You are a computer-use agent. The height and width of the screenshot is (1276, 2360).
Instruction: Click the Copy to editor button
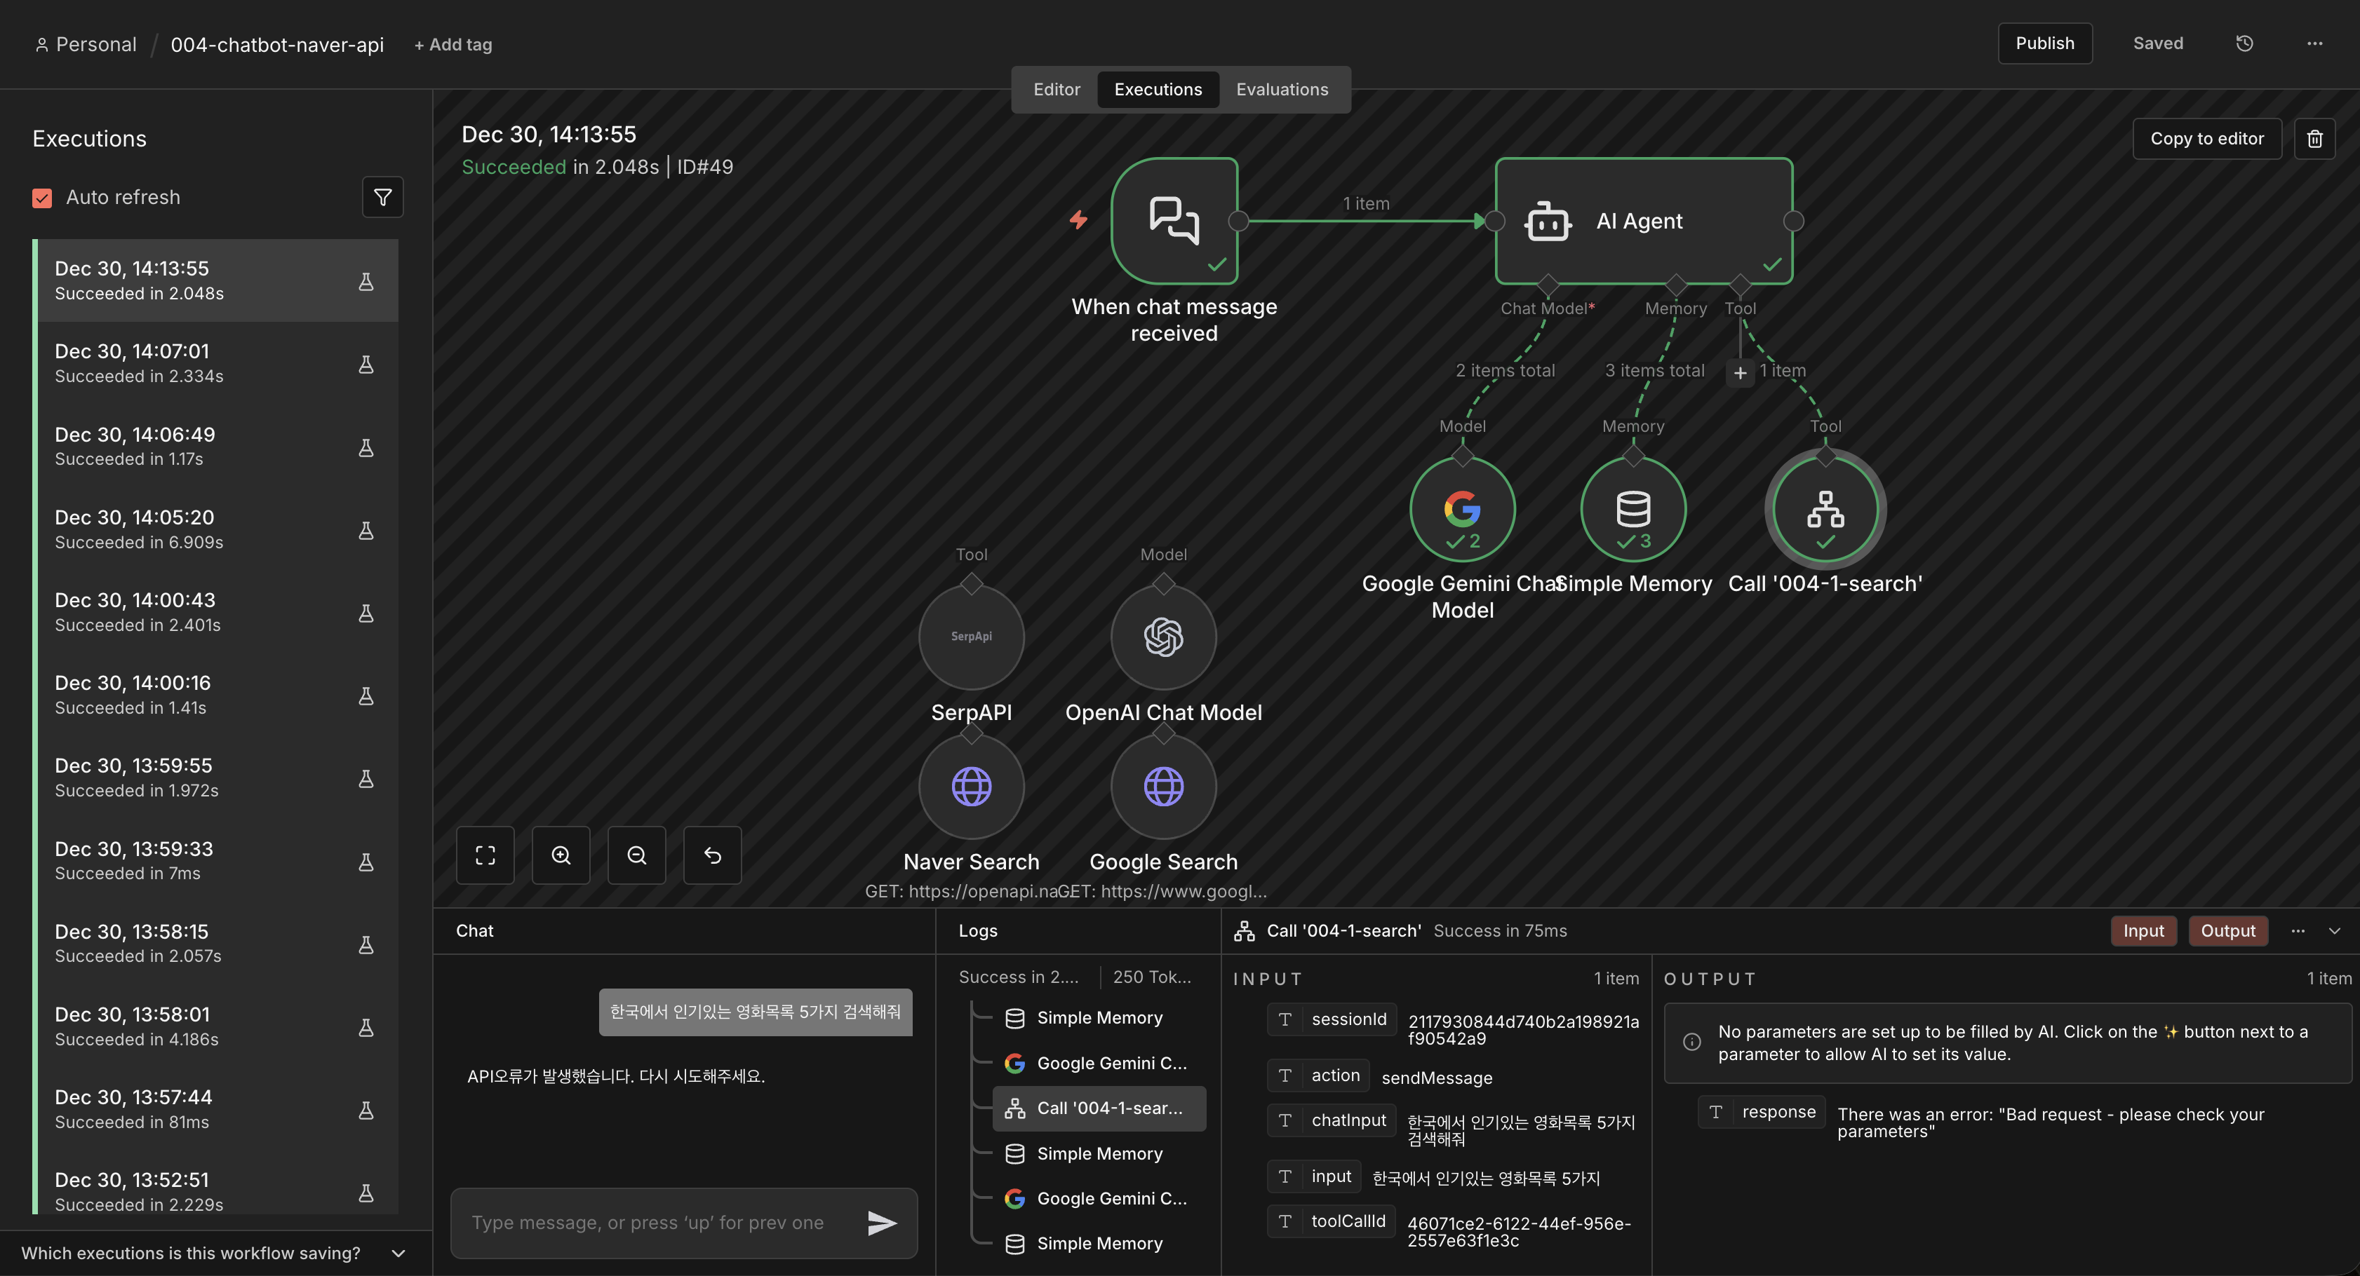click(x=2206, y=138)
